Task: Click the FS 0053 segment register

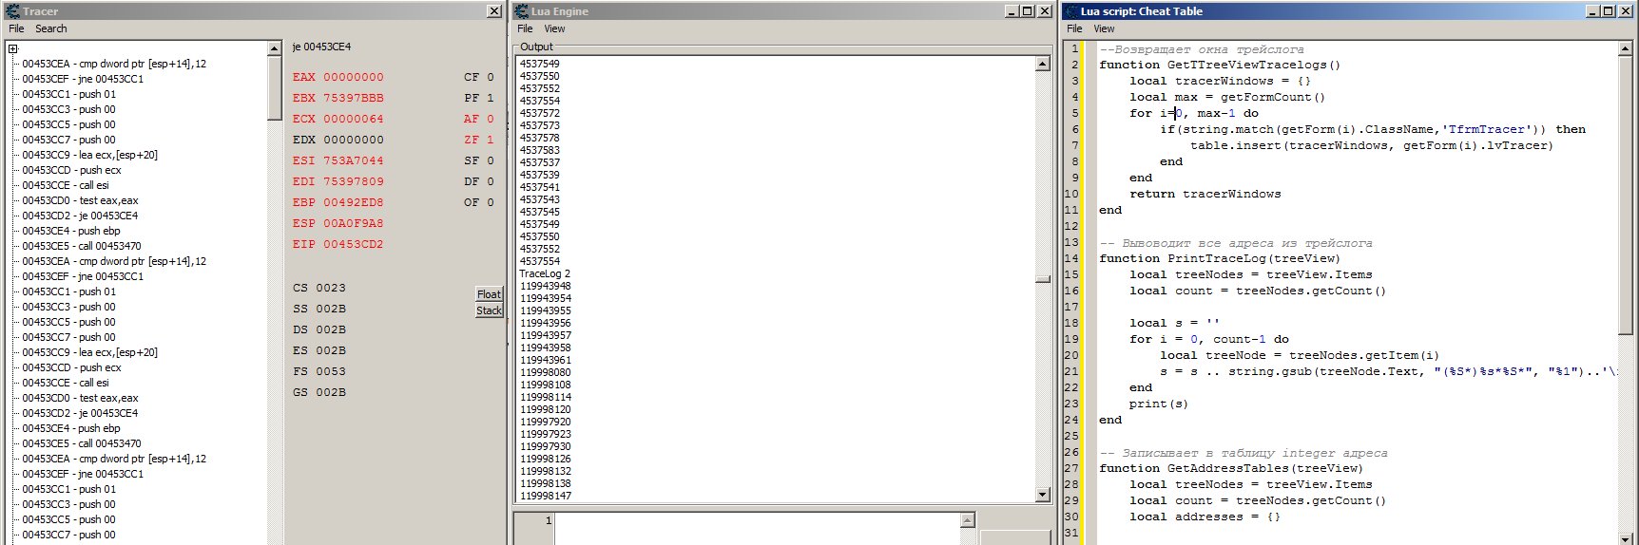Action: [319, 371]
